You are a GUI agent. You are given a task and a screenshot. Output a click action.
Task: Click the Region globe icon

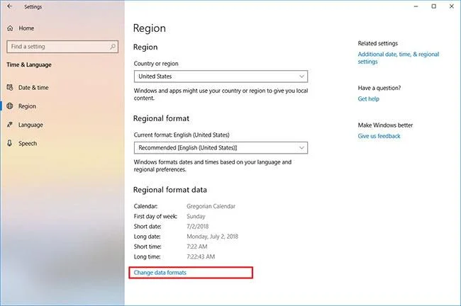[10, 106]
